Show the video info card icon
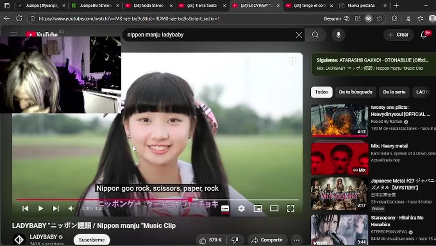Image resolution: width=436 pixels, height=246 pixels. click(293, 61)
